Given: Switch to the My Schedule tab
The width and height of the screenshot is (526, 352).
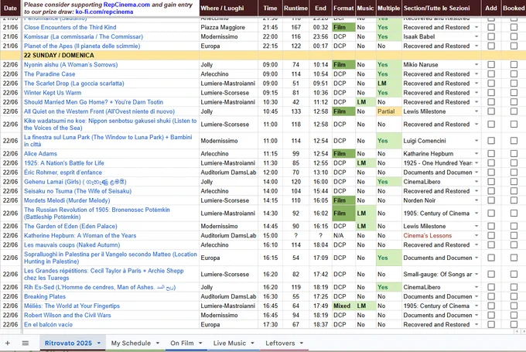Looking at the screenshot, I should coord(131,343).
